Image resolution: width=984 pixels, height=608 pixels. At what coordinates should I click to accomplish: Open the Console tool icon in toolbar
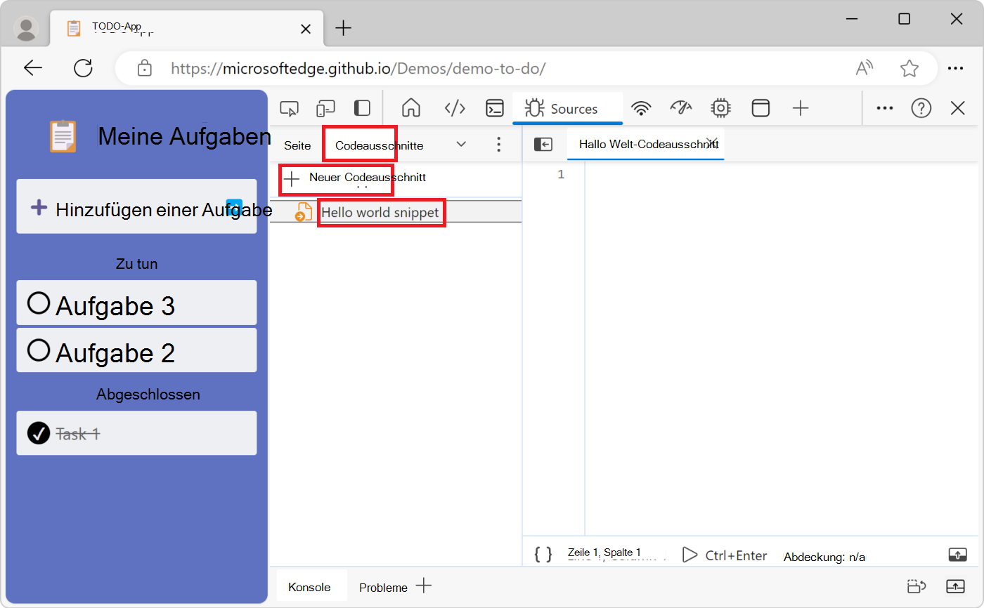495,108
